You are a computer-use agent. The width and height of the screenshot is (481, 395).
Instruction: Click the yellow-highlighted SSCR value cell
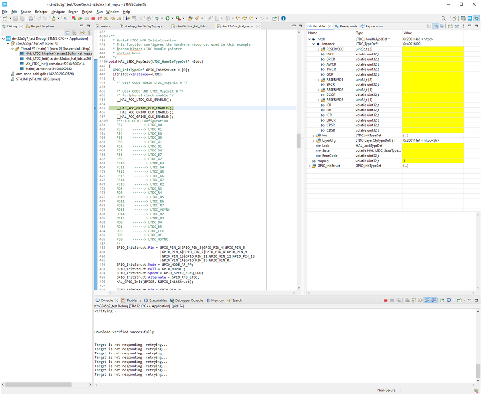coord(432,54)
